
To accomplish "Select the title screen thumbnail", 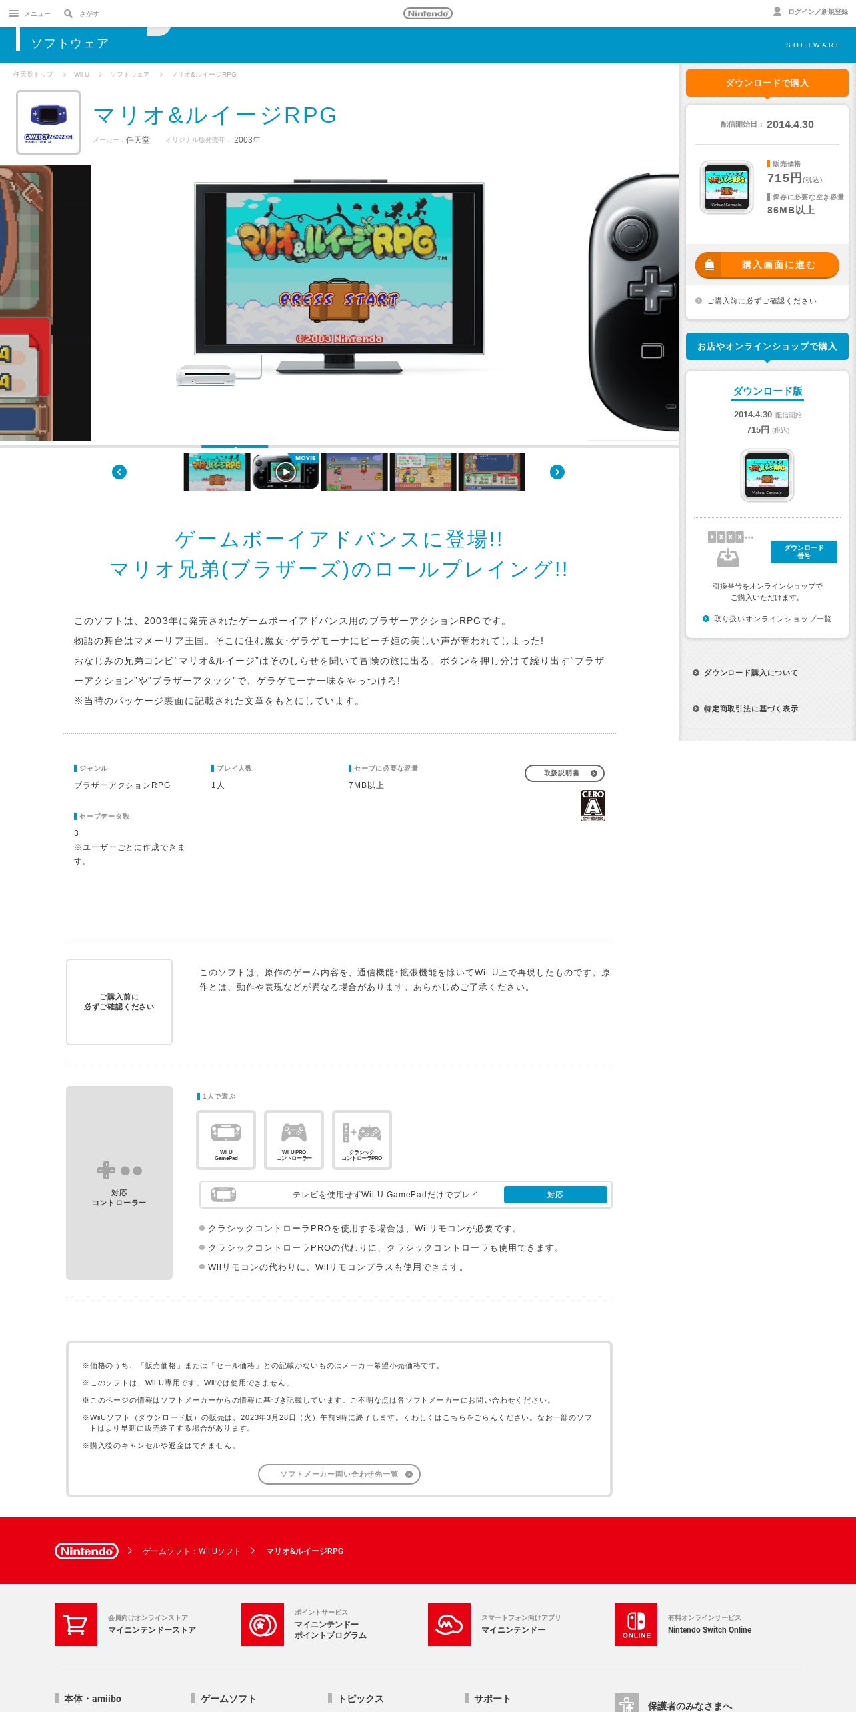I will click(x=217, y=472).
